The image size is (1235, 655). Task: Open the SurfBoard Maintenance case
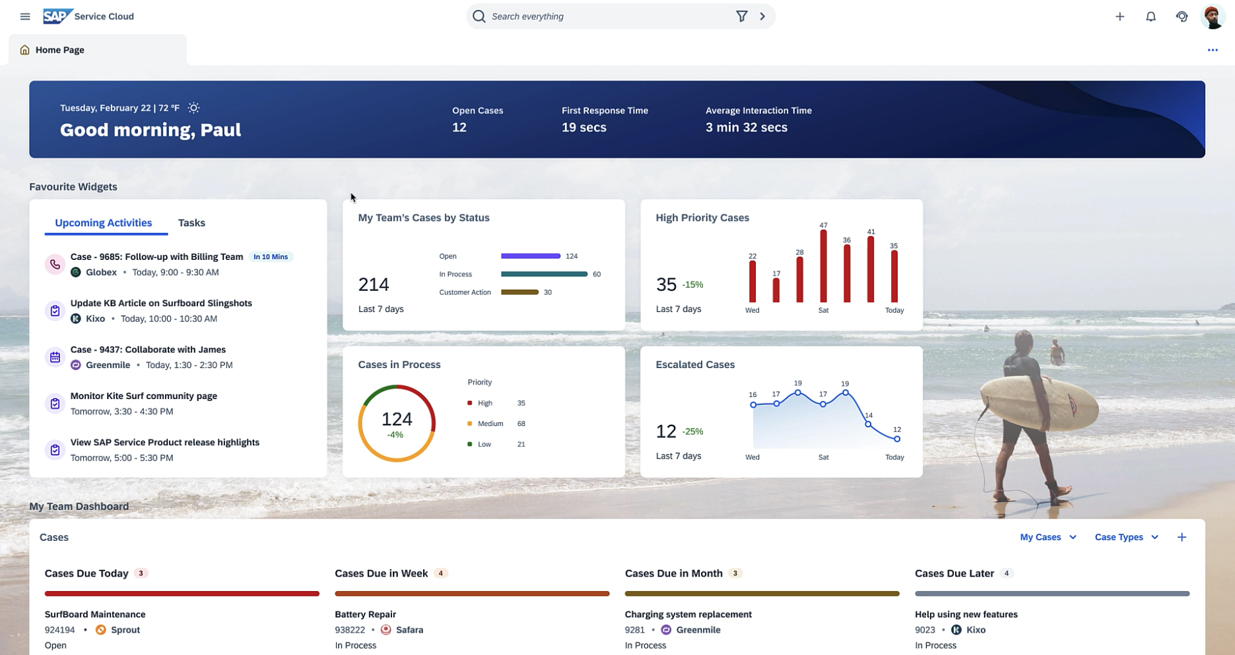click(x=95, y=614)
